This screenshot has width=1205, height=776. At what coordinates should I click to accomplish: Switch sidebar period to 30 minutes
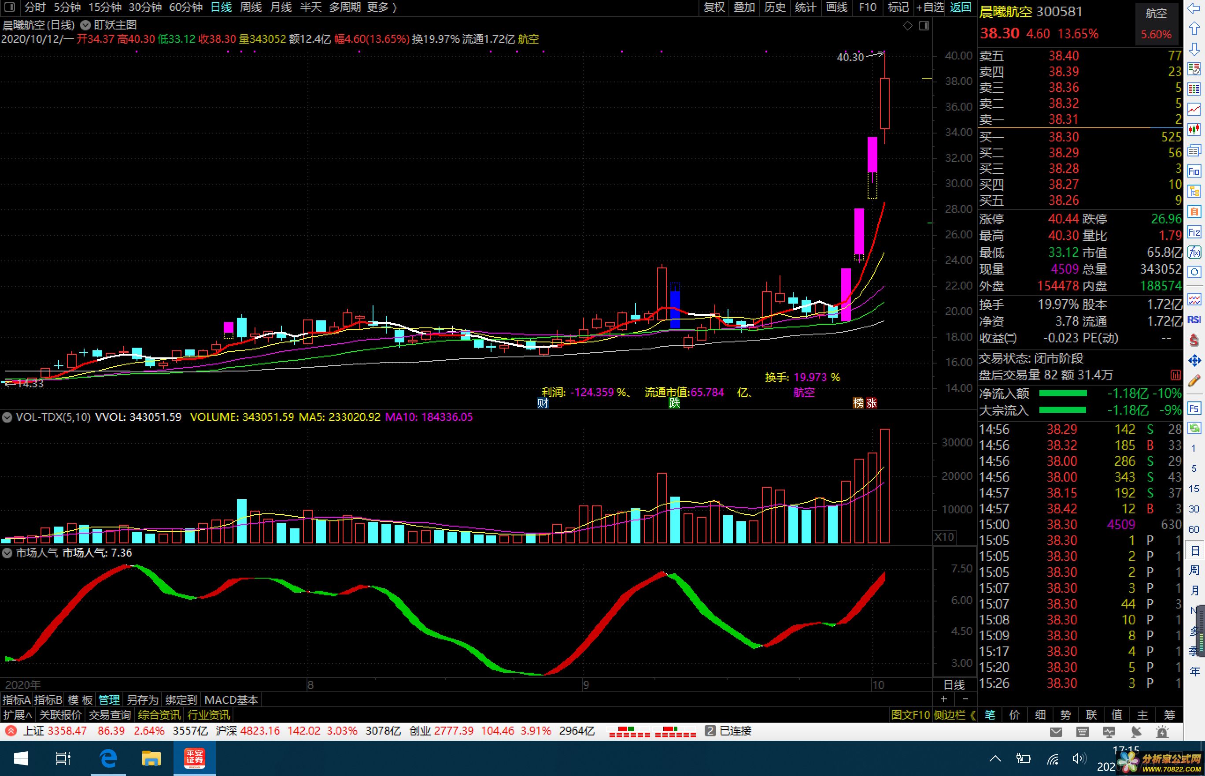pos(1194,509)
